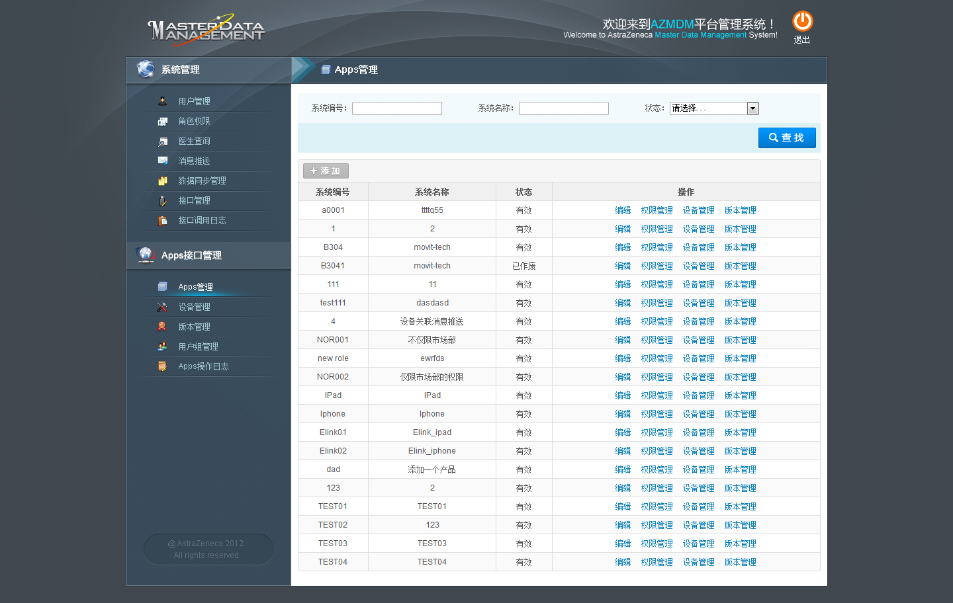Open 接口调用日志 menu item

[202, 220]
